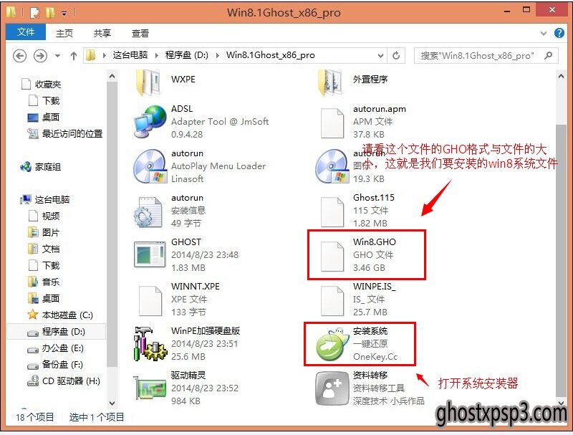Expand the 程序盘 (D:) breadcrumb arrow
The width and height of the screenshot is (573, 435).
(218, 56)
